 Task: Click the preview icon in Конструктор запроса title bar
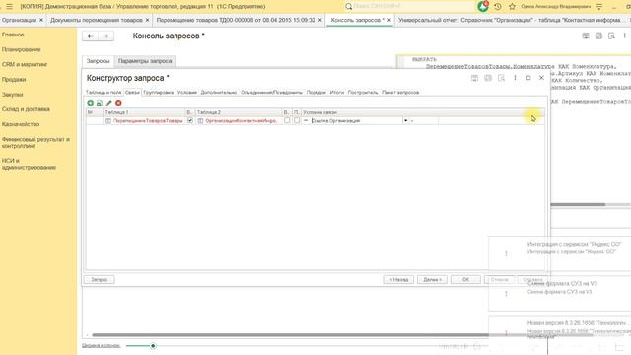502,78
